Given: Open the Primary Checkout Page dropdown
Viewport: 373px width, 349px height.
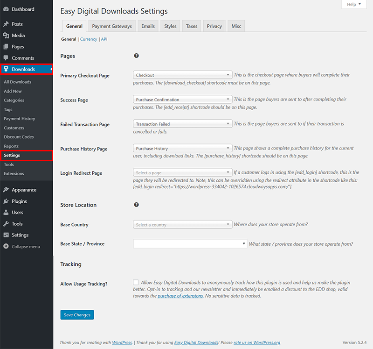Looking at the screenshot, I should pos(182,75).
